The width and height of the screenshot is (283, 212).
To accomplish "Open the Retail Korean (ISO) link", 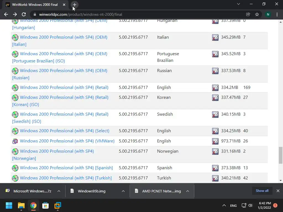I will tap(60, 101).
